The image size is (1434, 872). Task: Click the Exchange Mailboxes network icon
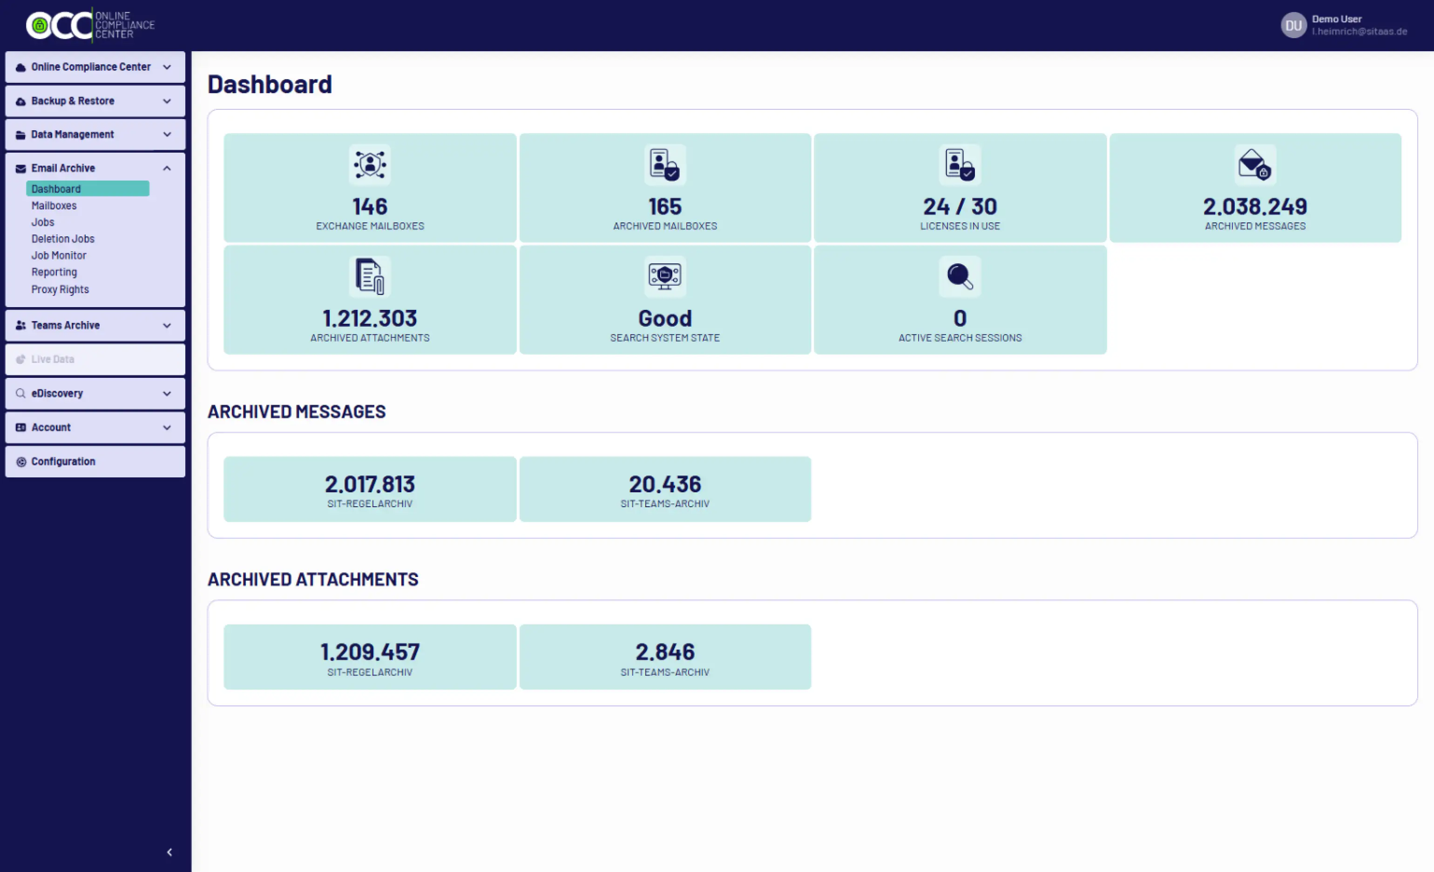(x=370, y=165)
